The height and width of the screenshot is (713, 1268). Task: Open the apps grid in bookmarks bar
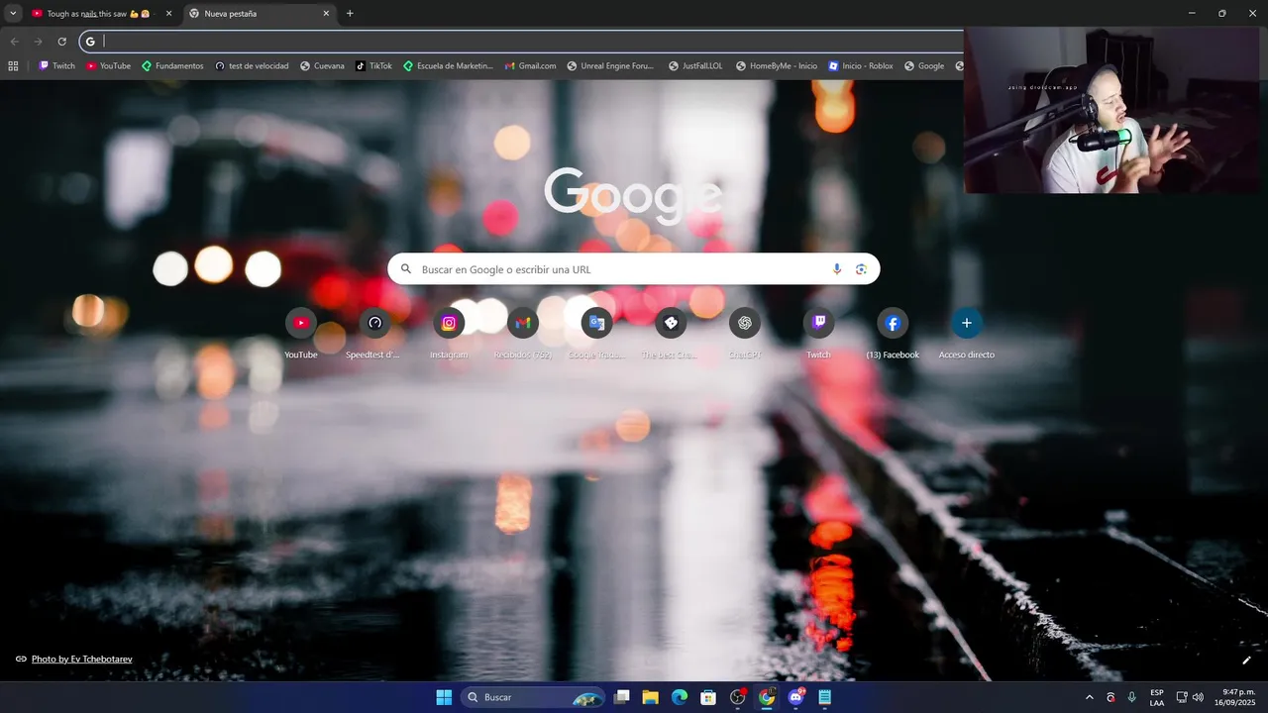13,66
